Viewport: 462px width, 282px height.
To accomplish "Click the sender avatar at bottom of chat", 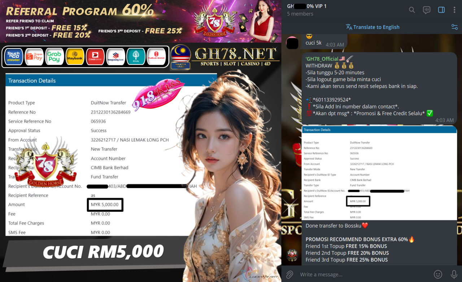I will tap(292, 256).
